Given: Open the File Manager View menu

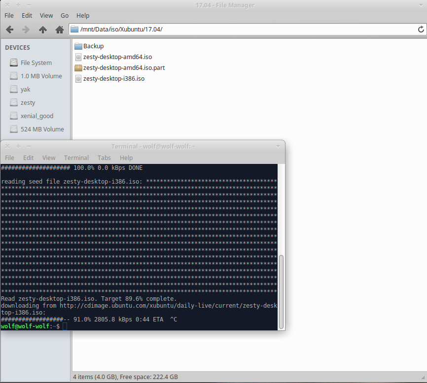Looking at the screenshot, I should click(46, 16).
